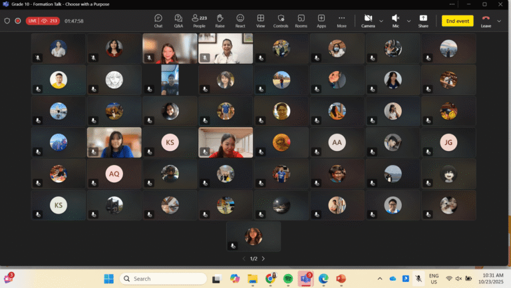Click the 1/2 page indicator
Image resolution: width=511 pixels, height=288 pixels.
(254, 259)
